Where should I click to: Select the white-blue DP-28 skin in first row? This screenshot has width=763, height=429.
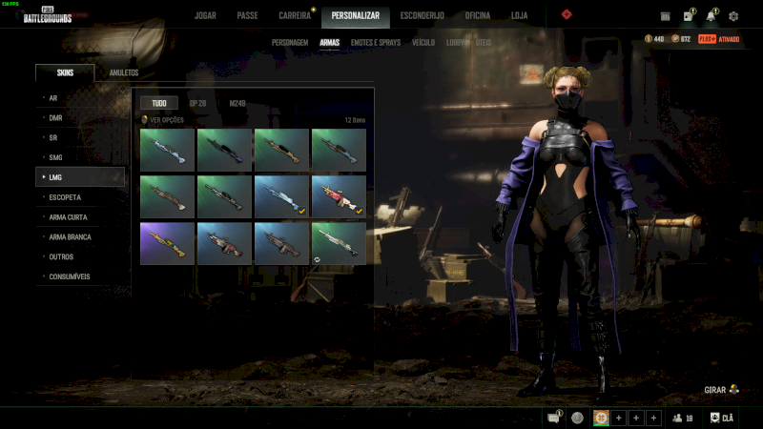[167, 150]
